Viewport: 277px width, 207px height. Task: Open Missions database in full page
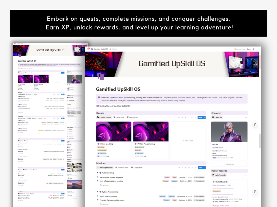click(x=192, y=168)
